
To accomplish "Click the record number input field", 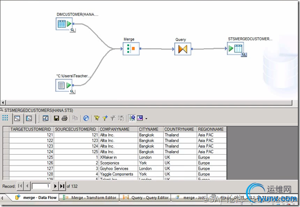I will click(x=41, y=186).
